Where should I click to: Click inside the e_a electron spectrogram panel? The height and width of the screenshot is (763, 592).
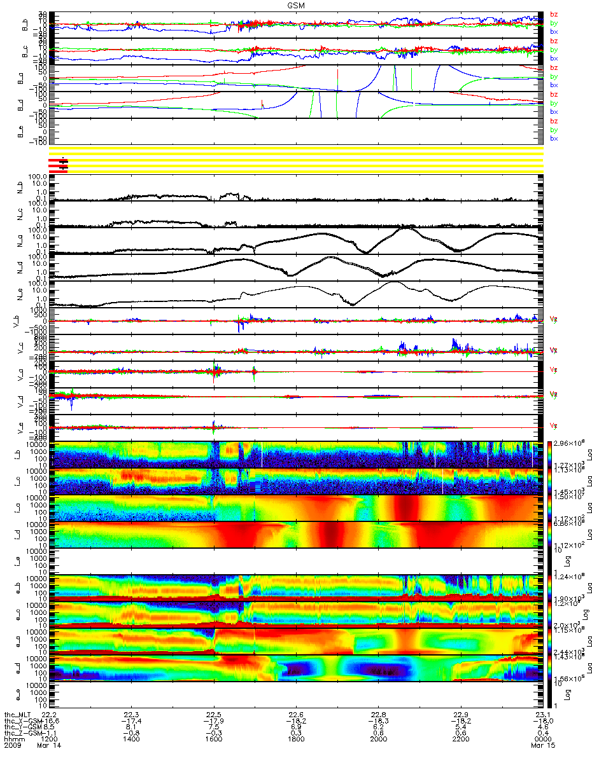pos(295,642)
